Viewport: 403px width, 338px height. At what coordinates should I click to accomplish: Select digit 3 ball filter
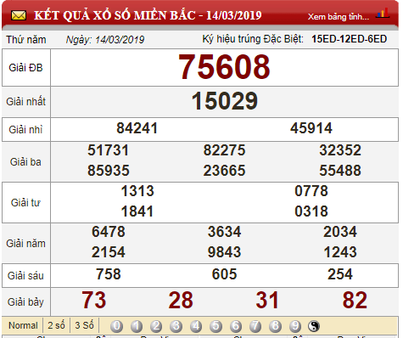point(176,326)
